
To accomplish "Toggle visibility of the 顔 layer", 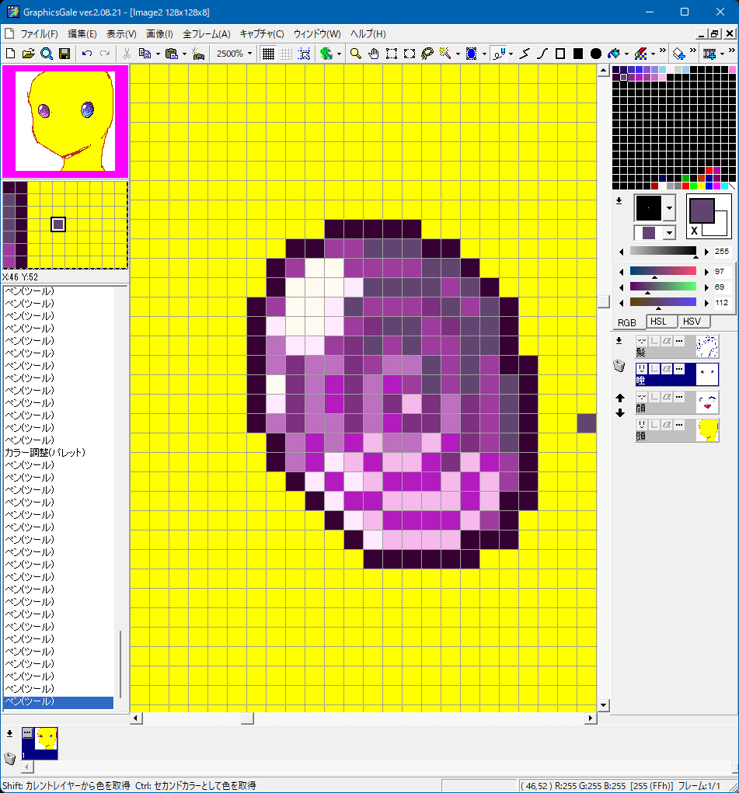I will tap(642, 397).
